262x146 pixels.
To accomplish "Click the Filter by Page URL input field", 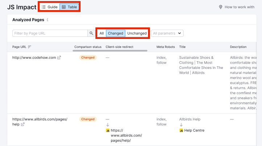I will [x=50, y=33].
